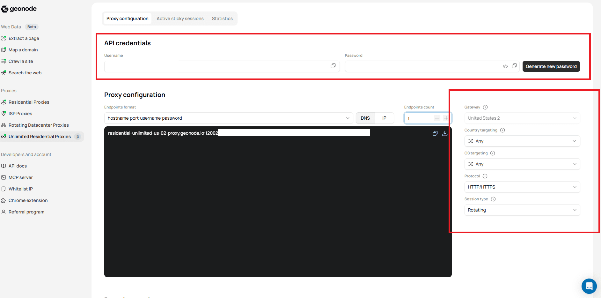
Task: Open the OS targeting dropdown
Action: coord(522,164)
